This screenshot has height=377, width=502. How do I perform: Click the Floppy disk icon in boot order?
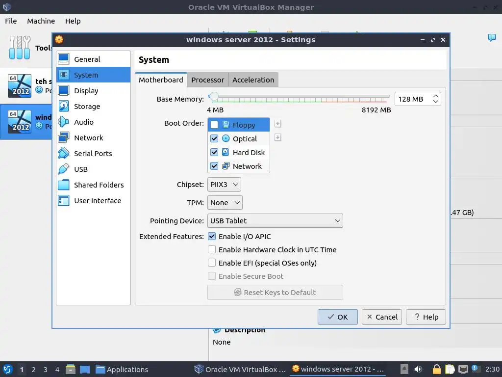(x=226, y=125)
